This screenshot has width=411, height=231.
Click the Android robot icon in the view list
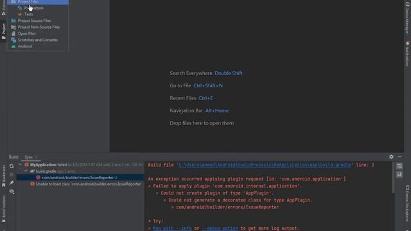[13, 46]
